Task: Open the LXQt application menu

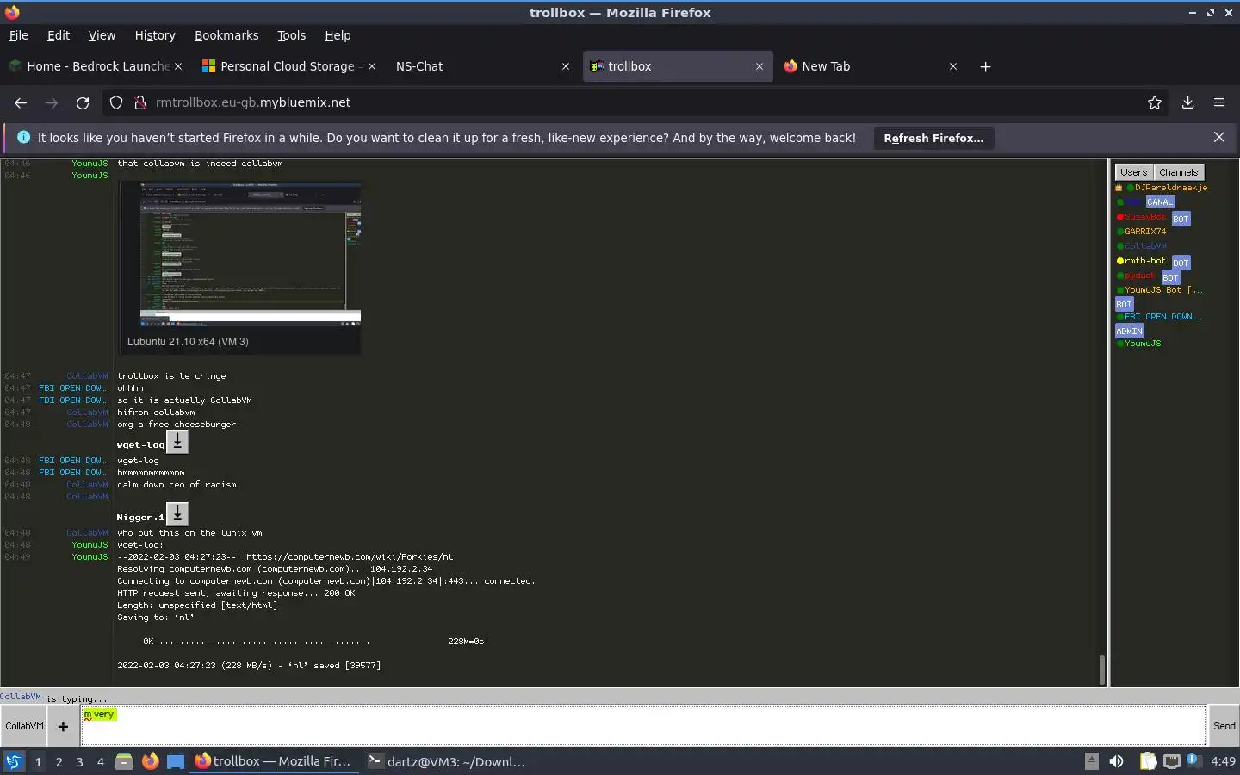Action: pyautogui.click(x=14, y=761)
